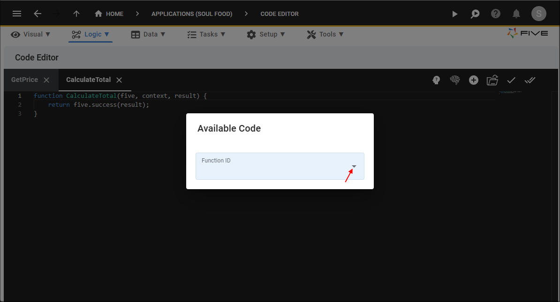Open APPLICATIONS (SOUL FOOD) breadcrumb
This screenshot has height=302, width=560.
pos(192,14)
